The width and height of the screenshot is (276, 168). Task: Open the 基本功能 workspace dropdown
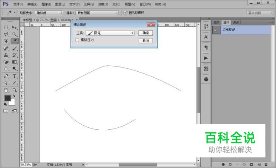tap(259, 13)
